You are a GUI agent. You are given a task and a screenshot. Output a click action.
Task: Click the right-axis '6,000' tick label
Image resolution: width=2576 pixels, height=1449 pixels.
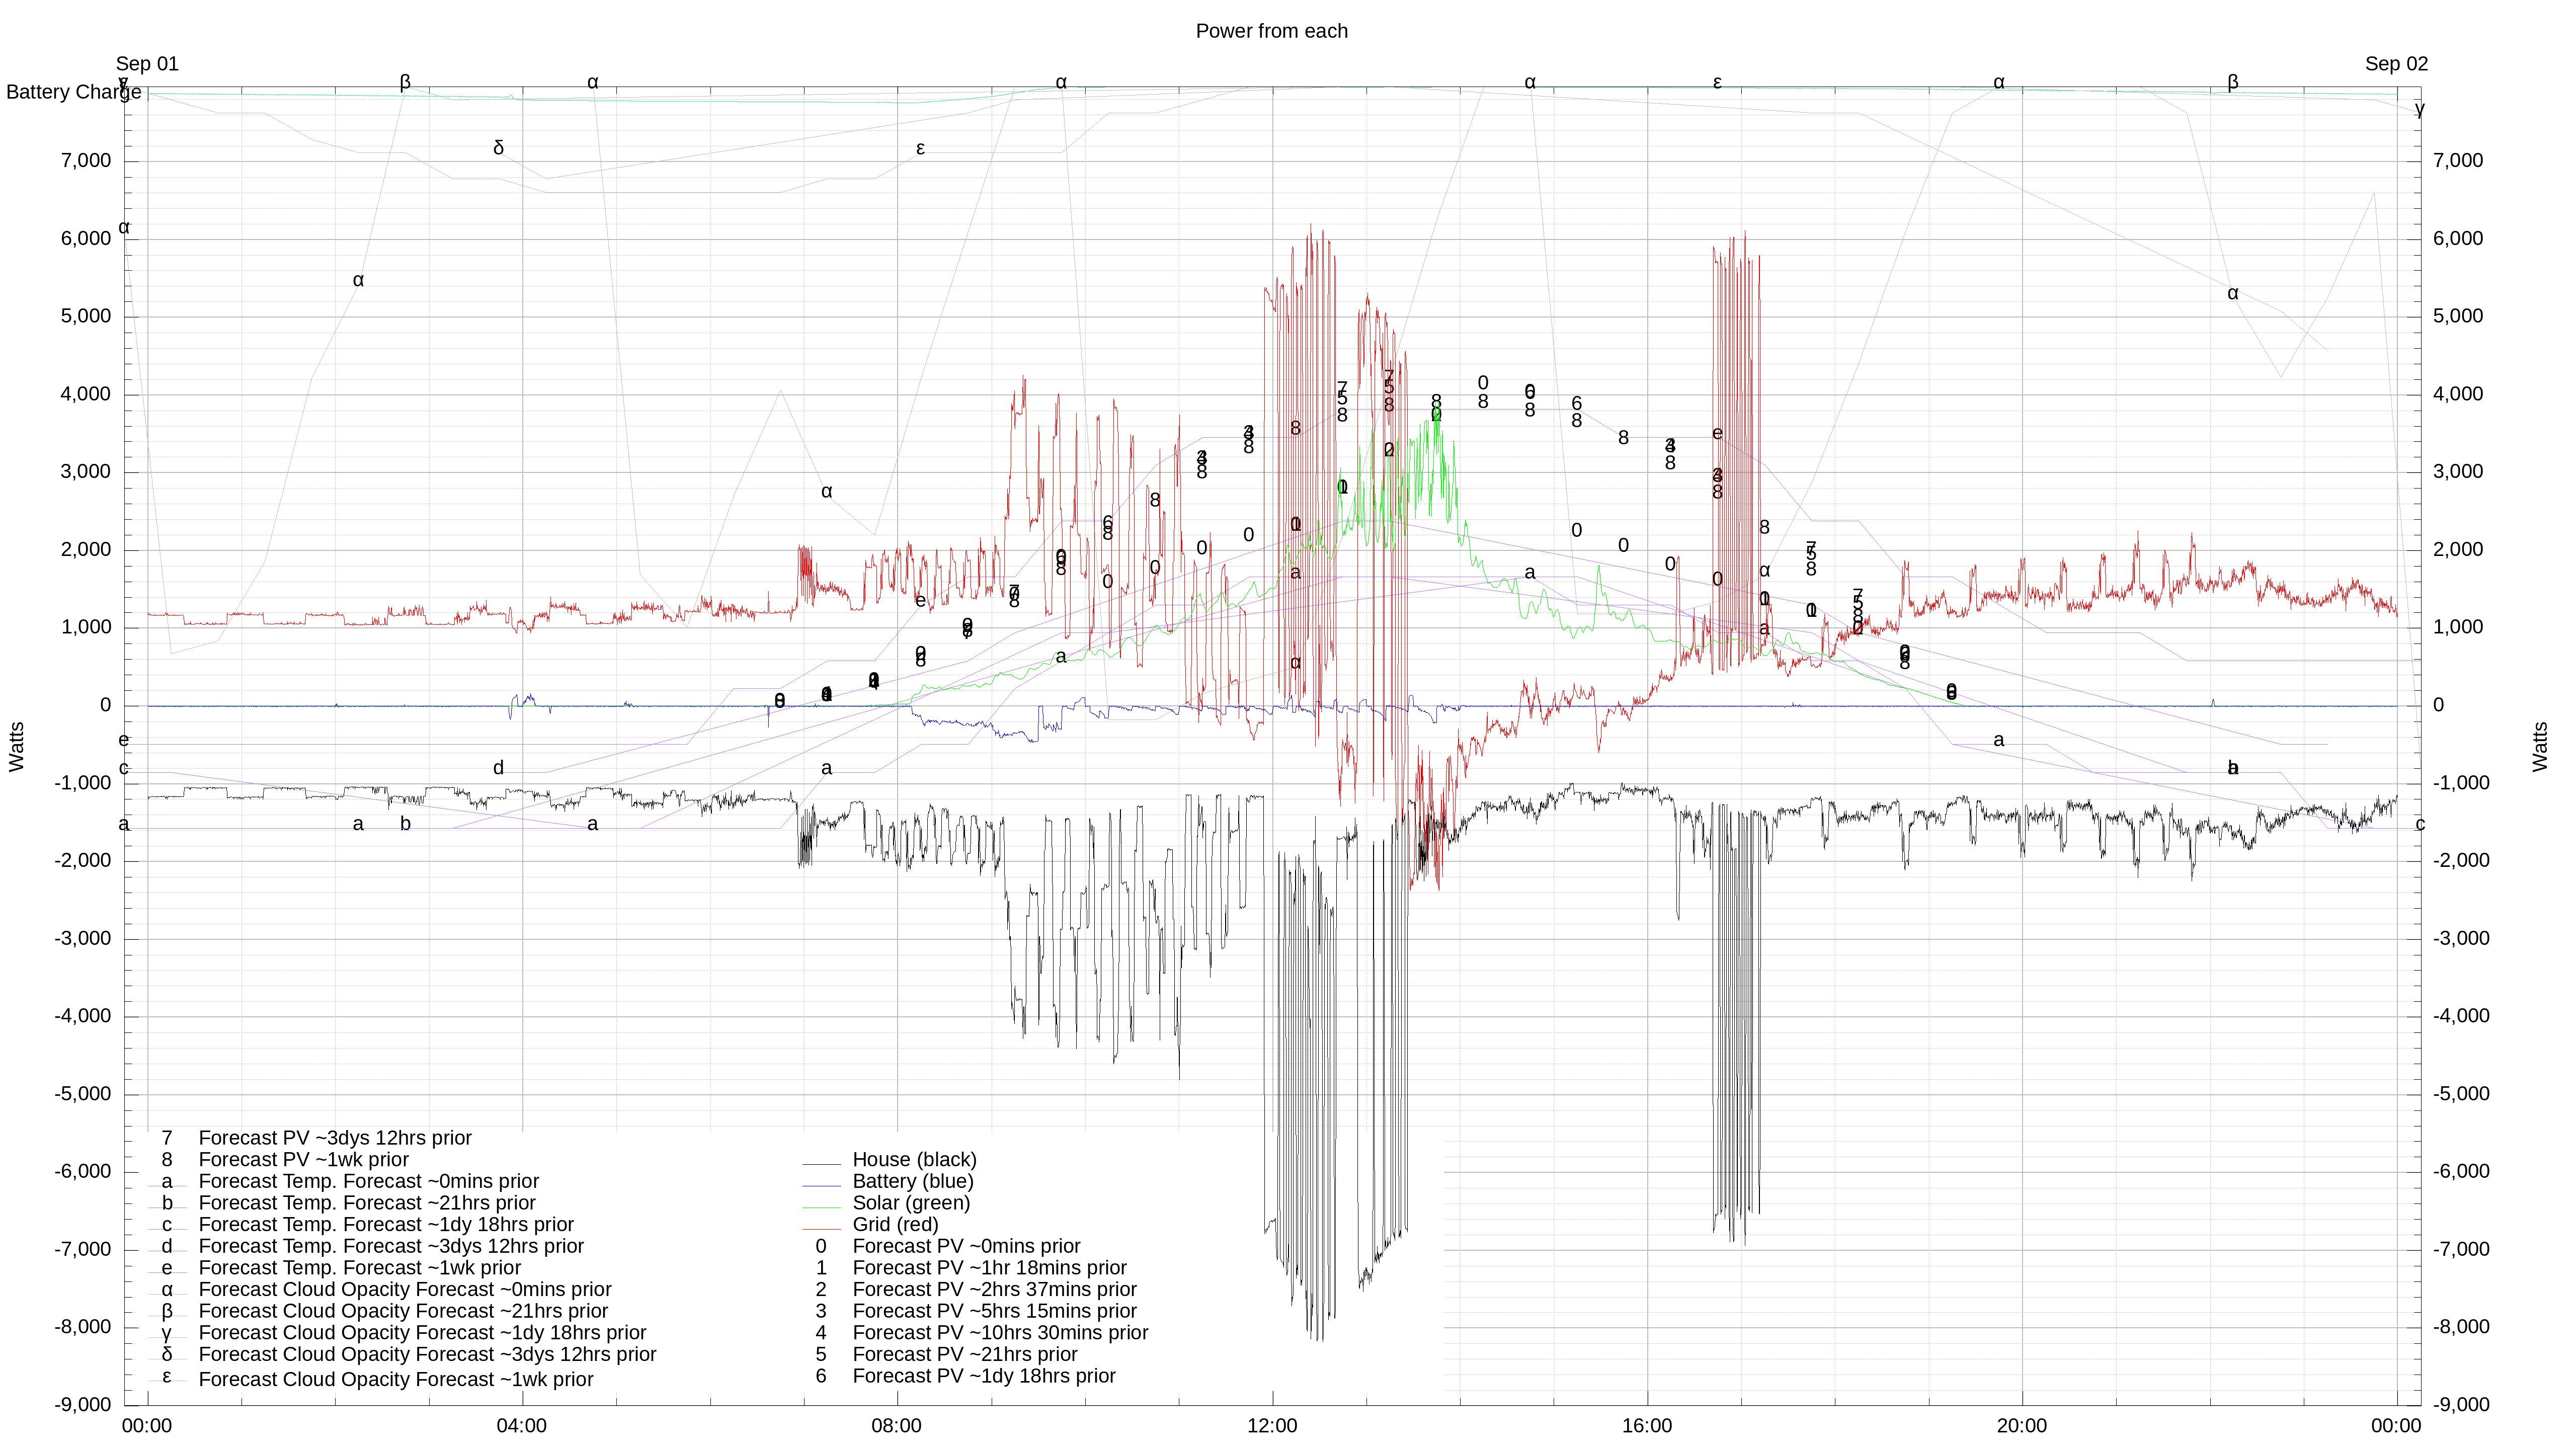pos(2458,238)
